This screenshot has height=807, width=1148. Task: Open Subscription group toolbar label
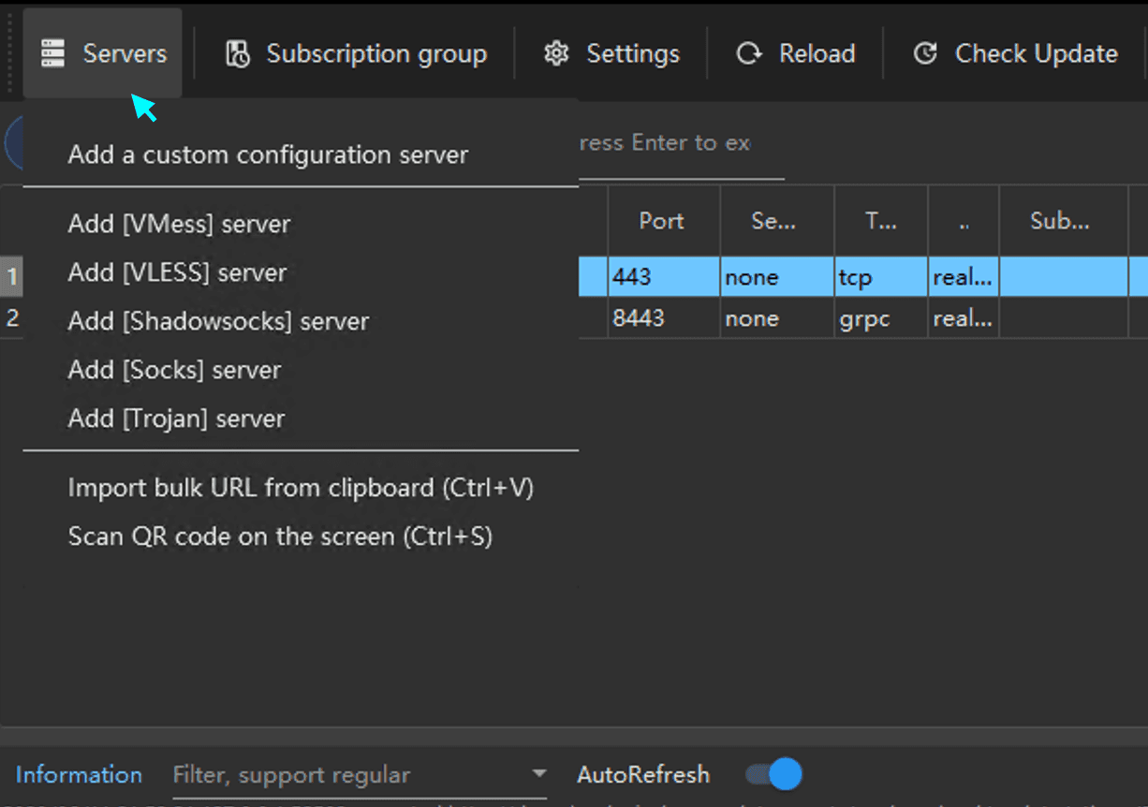[x=376, y=54]
